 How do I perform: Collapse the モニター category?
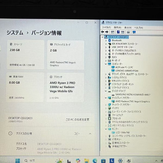click(106, 129)
